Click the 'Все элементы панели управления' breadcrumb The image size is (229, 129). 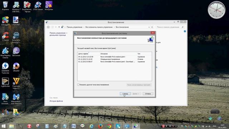[99, 27]
